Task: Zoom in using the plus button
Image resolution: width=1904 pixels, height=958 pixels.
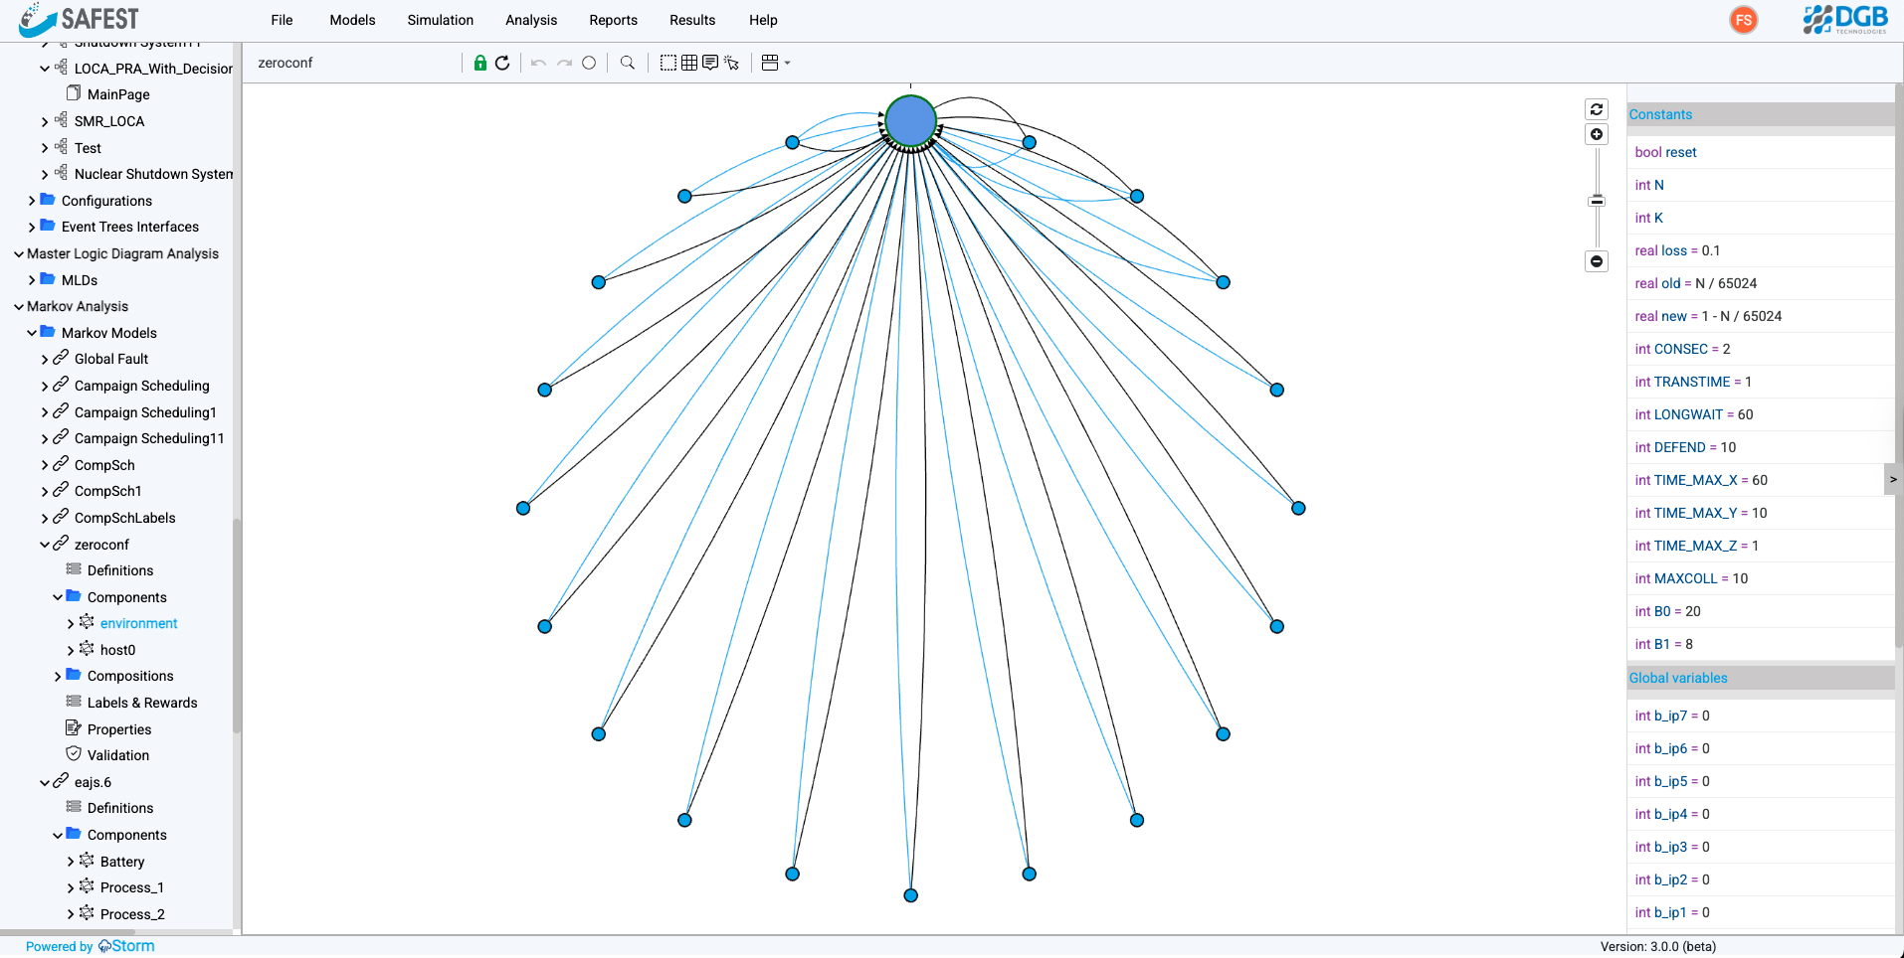Action: click(1596, 133)
